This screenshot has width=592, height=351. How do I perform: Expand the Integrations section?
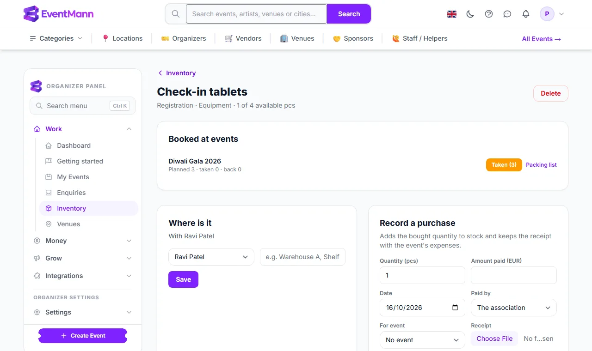(x=83, y=276)
